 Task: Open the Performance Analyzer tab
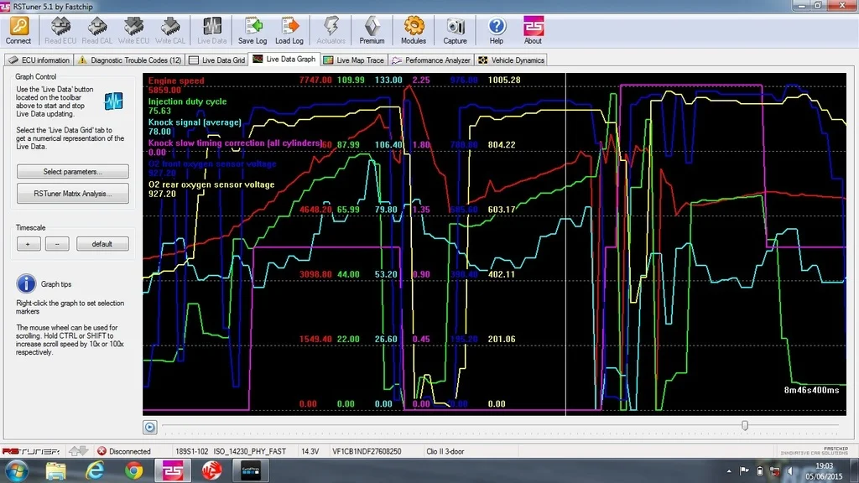click(x=431, y=60)
